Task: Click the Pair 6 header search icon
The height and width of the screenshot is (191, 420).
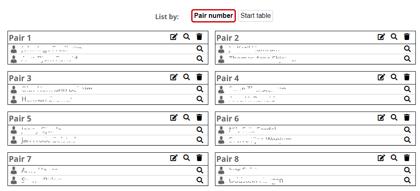Action: coord(394,118)
